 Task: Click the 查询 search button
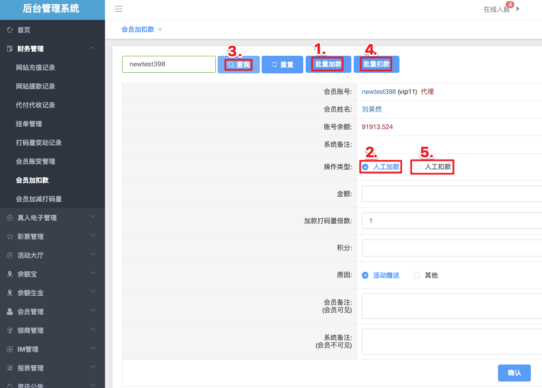tap(239, 65)
